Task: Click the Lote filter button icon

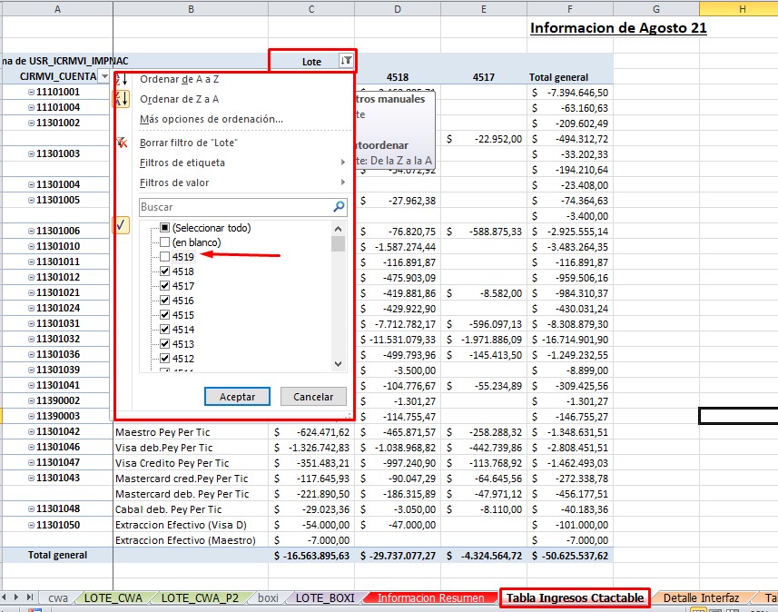Action: point(346,61)
